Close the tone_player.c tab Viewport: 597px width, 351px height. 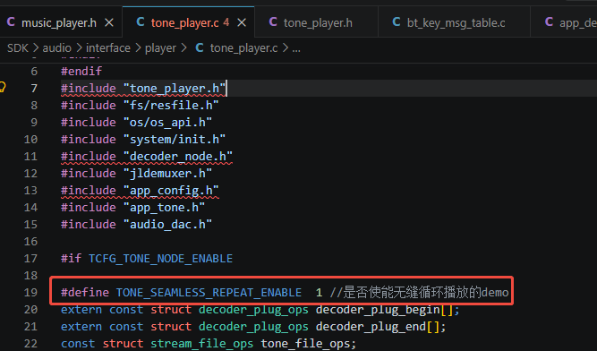pos(242,23)
